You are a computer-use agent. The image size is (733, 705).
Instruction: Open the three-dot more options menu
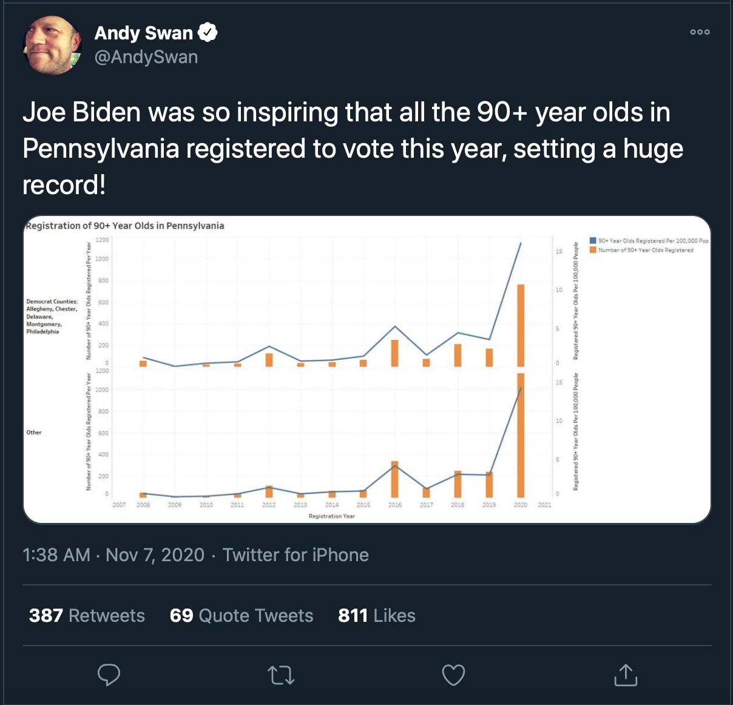click(700, 32)
